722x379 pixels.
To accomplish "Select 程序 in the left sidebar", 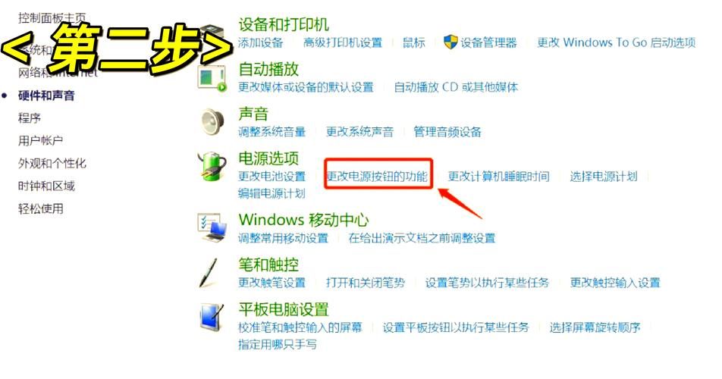I will [30, 117].
